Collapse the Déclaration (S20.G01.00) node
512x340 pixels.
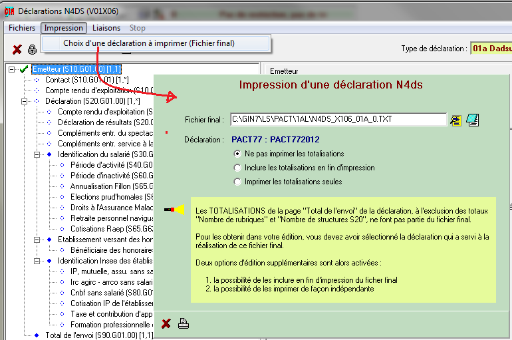coord(24,101)
